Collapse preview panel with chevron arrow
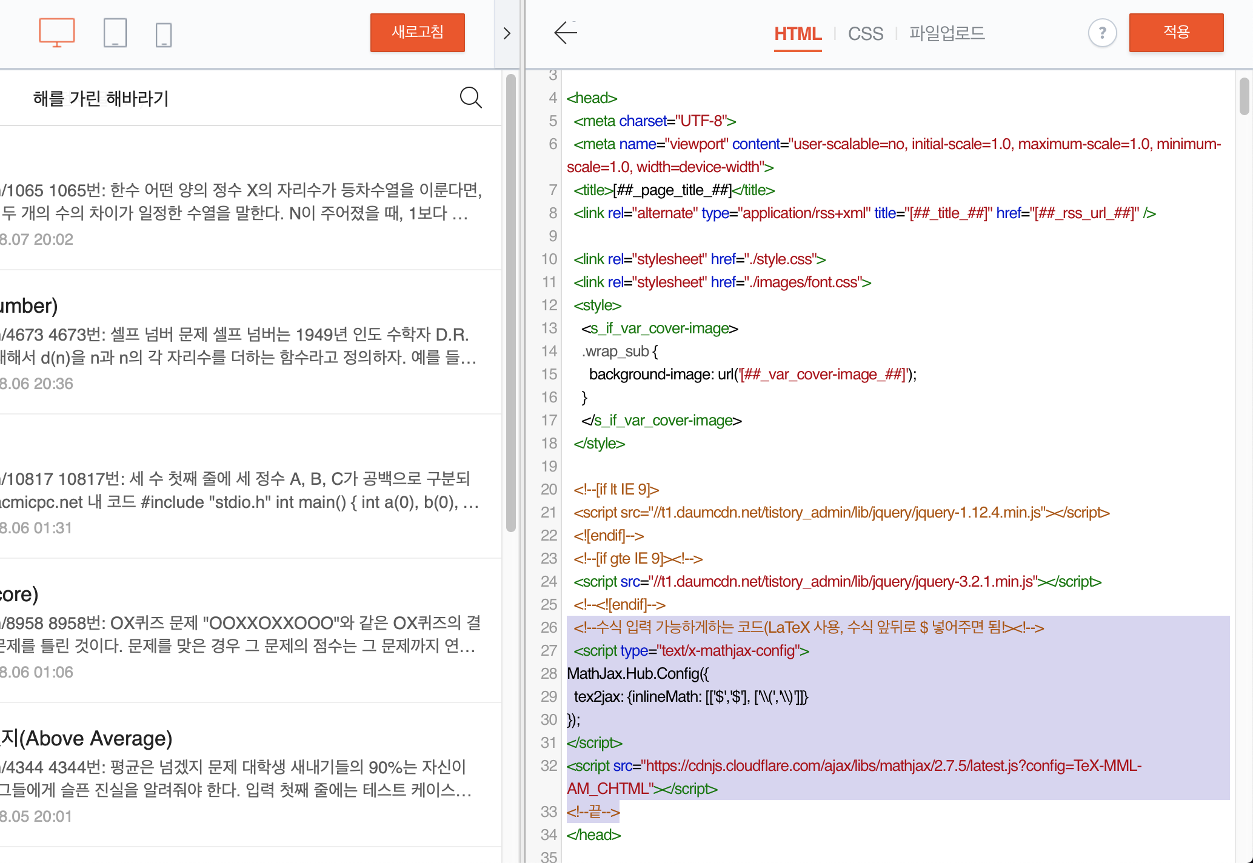 (x=507, y=33)
